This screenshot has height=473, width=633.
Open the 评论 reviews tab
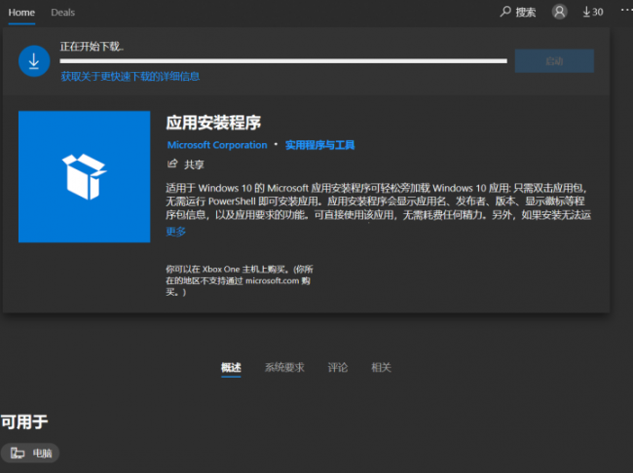coord(338,367)
